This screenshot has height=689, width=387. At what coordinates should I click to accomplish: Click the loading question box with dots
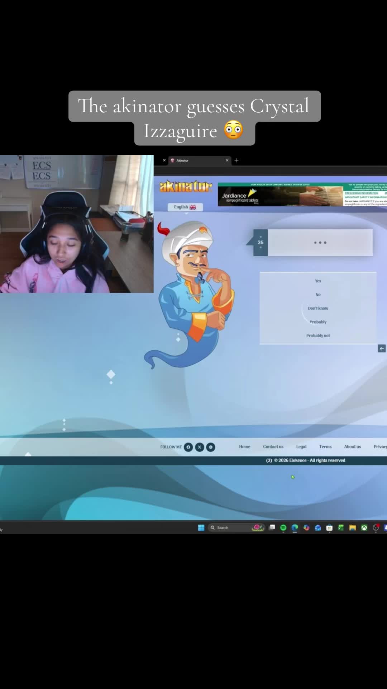pos(320,243)
